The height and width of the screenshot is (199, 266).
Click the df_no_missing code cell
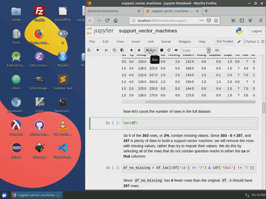click(189, 168)
